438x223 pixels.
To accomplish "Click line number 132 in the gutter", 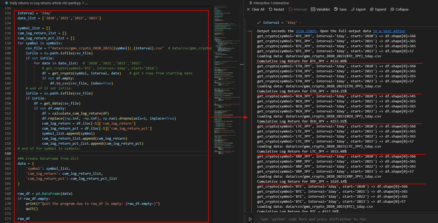I will coord(8,13).
